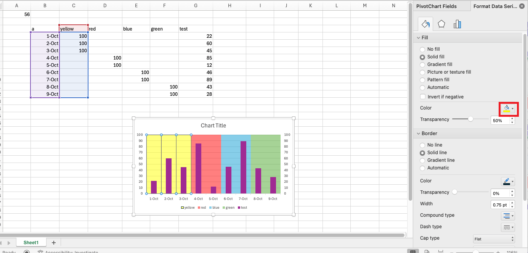Viewport: 528px width, 253px height.
Task: Select the Sheet1 worksheet tab
Action: tap(31, 242)
